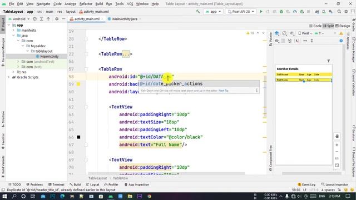Open the Problems tool window

click(x=34, y=184)
